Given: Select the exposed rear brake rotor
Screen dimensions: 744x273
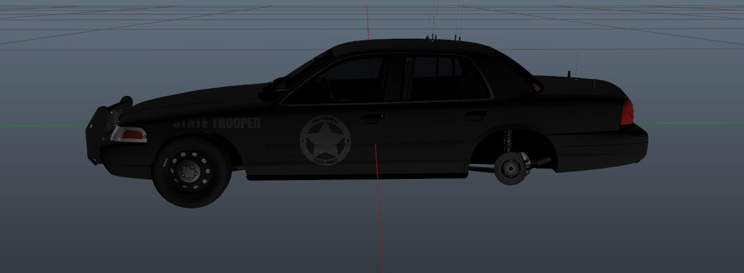Looking at the screenshot, I should tap(510, 168).
